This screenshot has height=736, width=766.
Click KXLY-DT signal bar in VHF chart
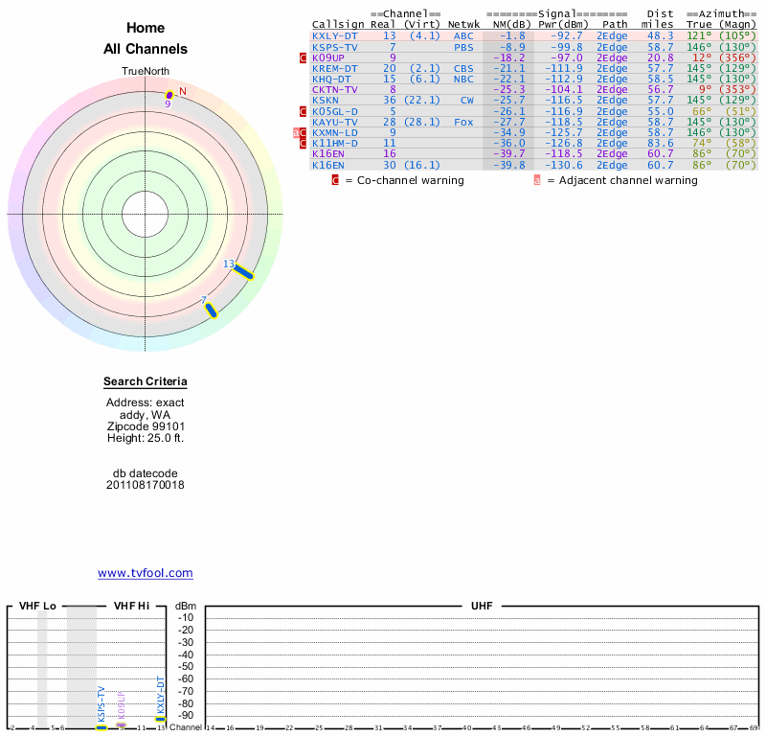pyautogui.click(x=161, y=719)
